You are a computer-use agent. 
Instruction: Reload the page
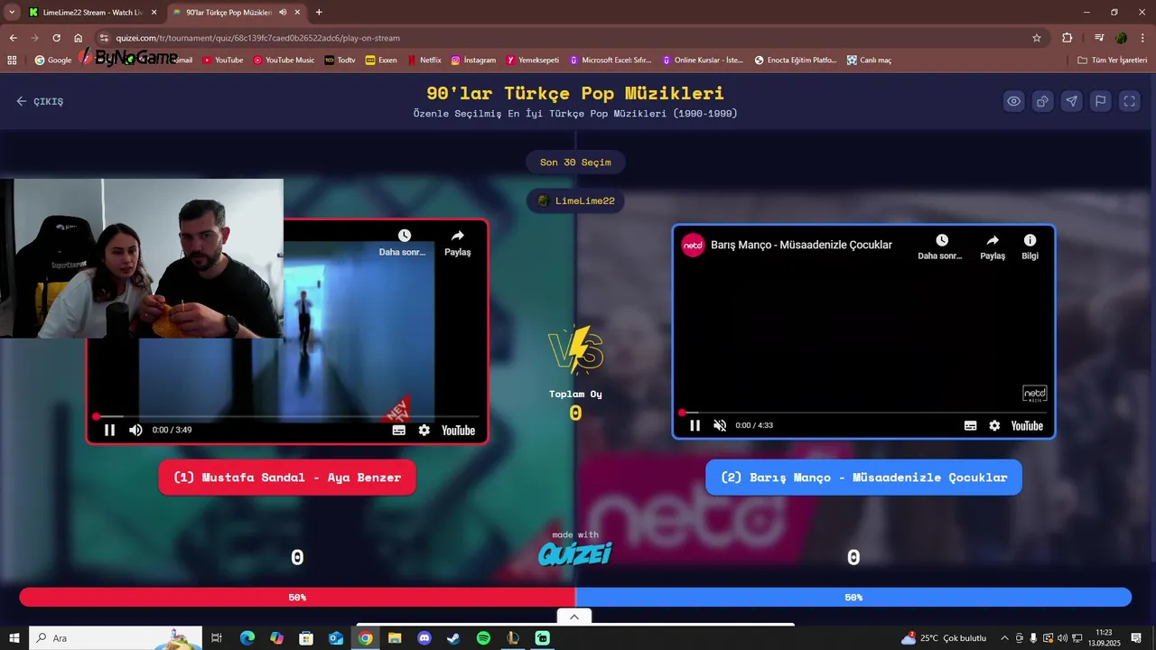pyautogui.click(x=56, y=38)
